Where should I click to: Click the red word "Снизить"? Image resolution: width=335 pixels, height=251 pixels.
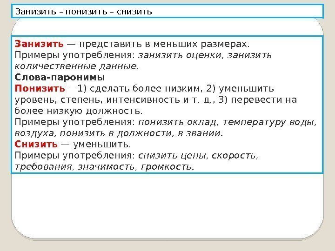[x=36, y=144]
